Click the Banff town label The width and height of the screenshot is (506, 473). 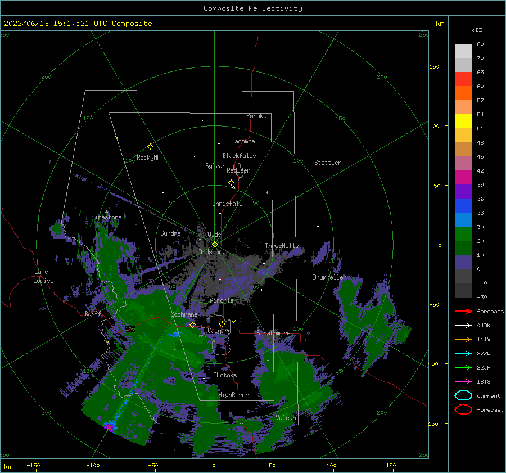(x=93, y=313)
